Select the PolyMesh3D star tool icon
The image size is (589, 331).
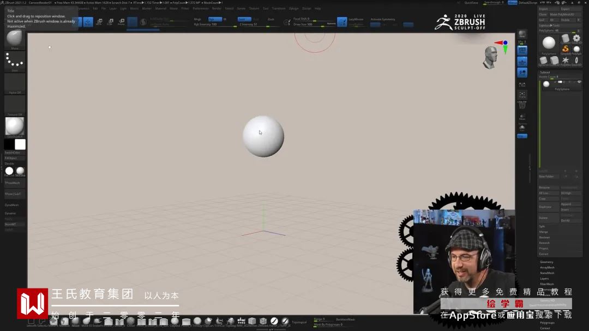click(566, 61)
